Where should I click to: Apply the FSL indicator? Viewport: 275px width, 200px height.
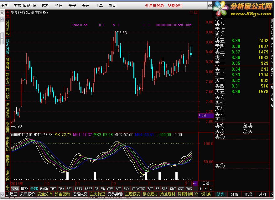coord(70,189)
